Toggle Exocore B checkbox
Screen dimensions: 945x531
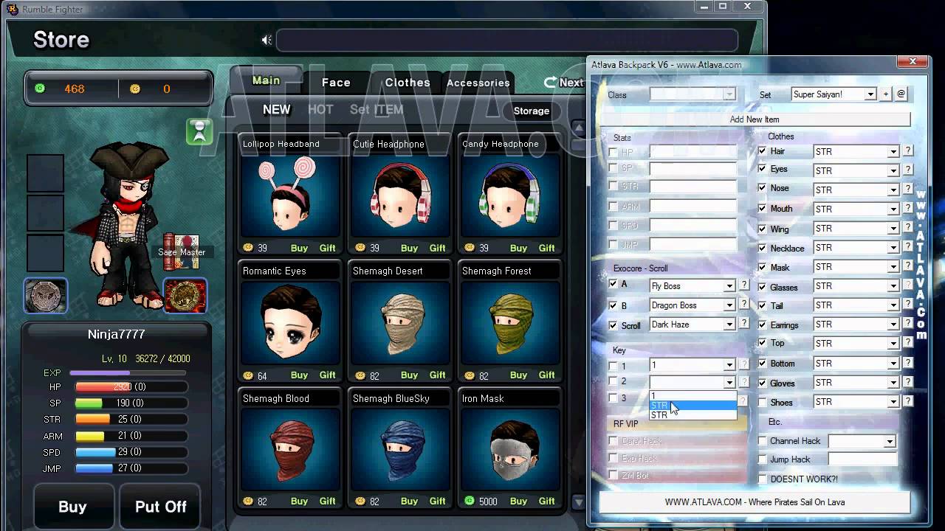(613, 305)
